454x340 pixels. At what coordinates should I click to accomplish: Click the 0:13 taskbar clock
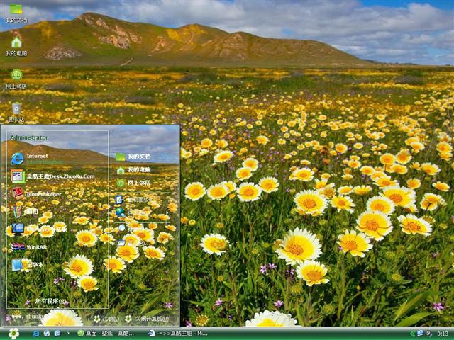point(443,334)
